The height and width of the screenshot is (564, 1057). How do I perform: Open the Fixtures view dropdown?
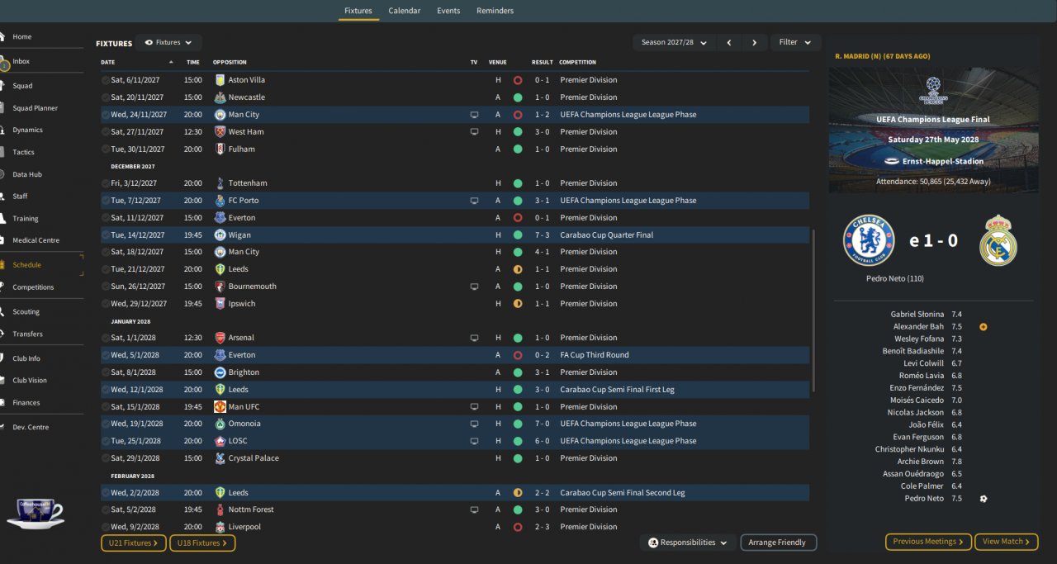(168, 43)
